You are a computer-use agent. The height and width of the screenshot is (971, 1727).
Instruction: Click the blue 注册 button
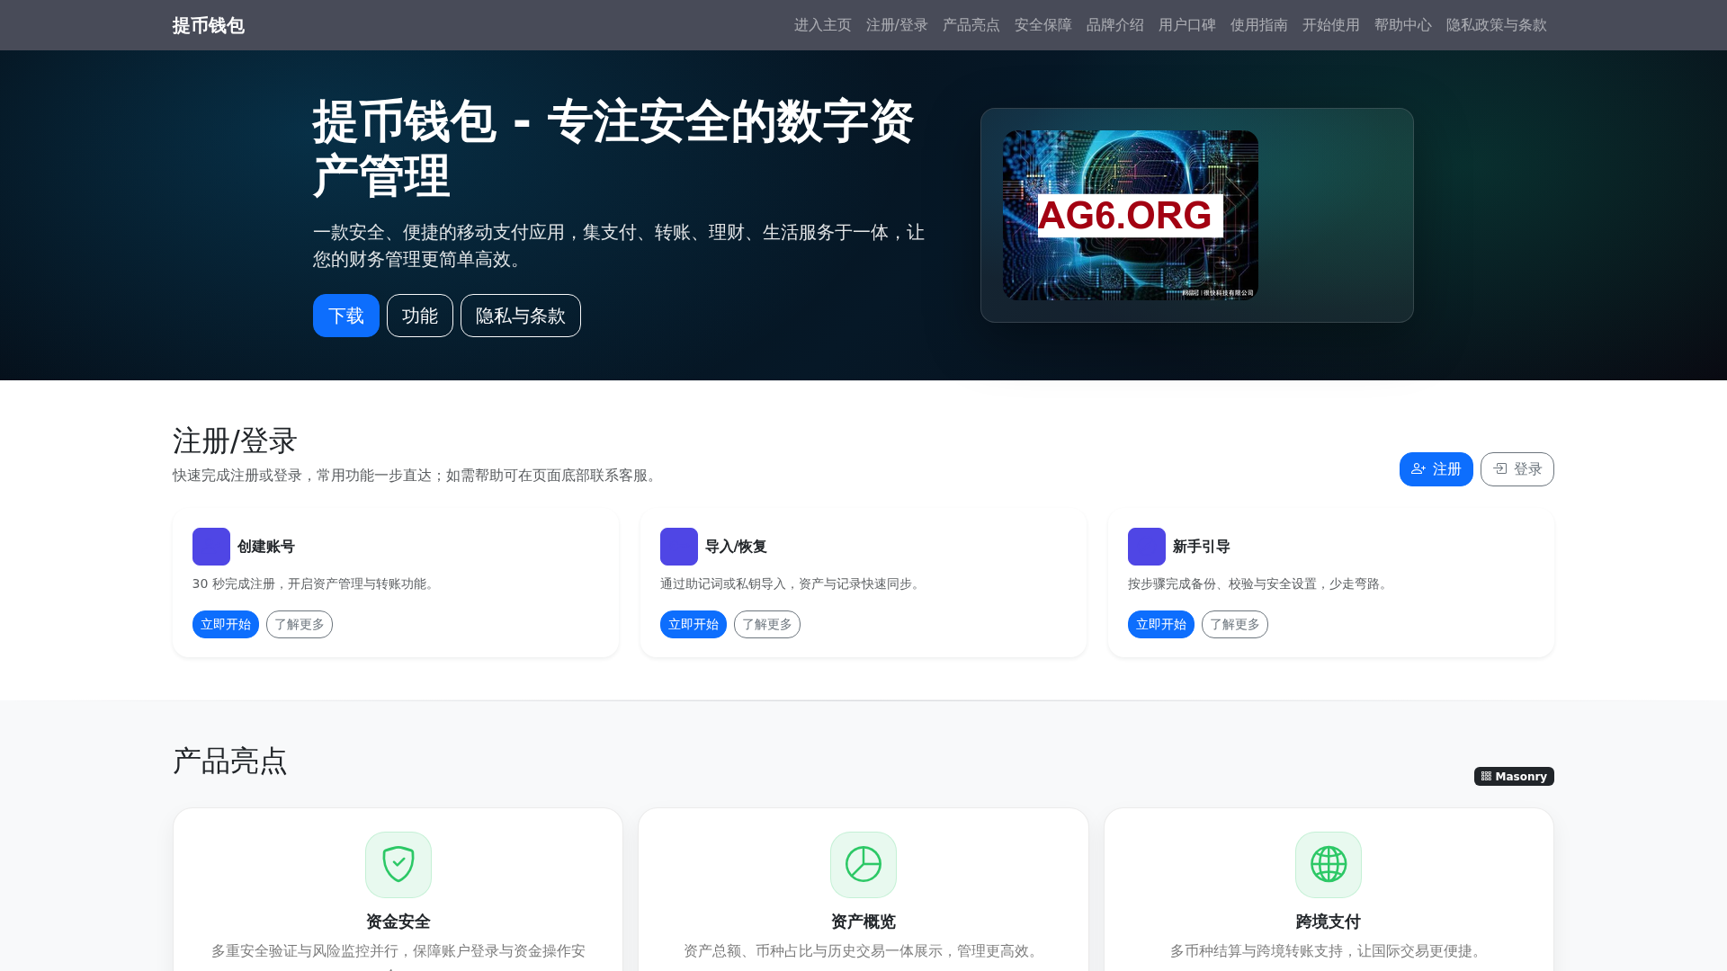point(1436,469)
